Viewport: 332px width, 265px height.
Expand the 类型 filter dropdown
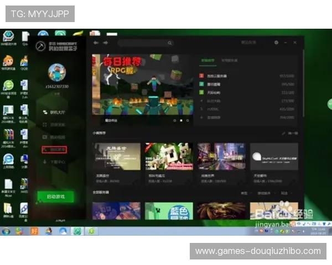point(246,193)
